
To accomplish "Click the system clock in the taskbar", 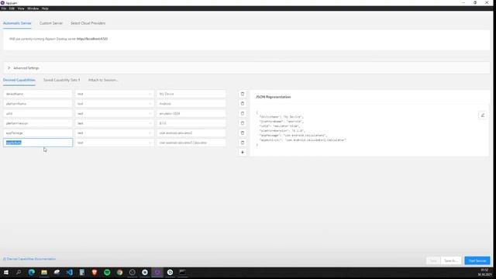I will pos(484,272).
